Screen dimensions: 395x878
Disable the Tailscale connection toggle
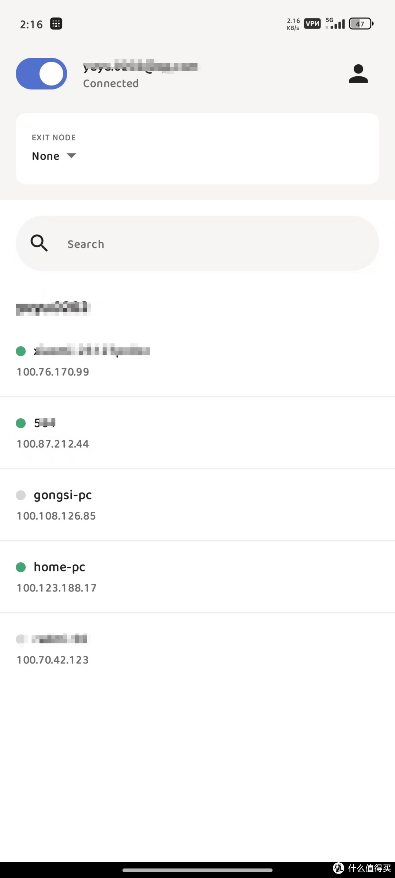(41, 73)
